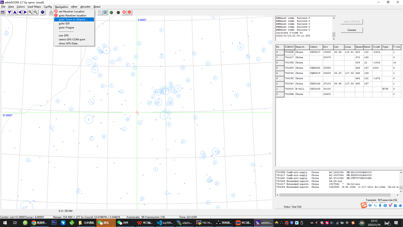
Task: Click the T-out column header
Action: point(397,47)
